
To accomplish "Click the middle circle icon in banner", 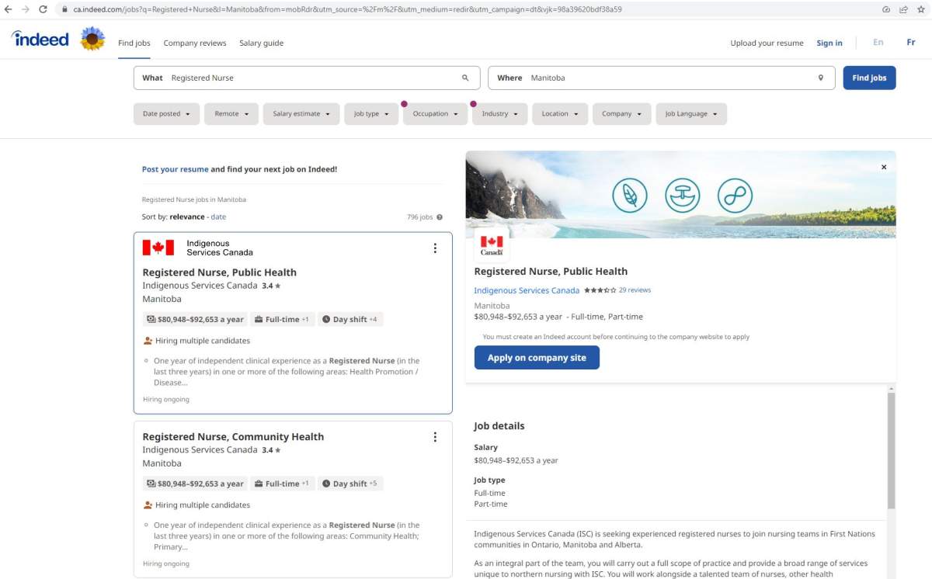I will [683, 196].
